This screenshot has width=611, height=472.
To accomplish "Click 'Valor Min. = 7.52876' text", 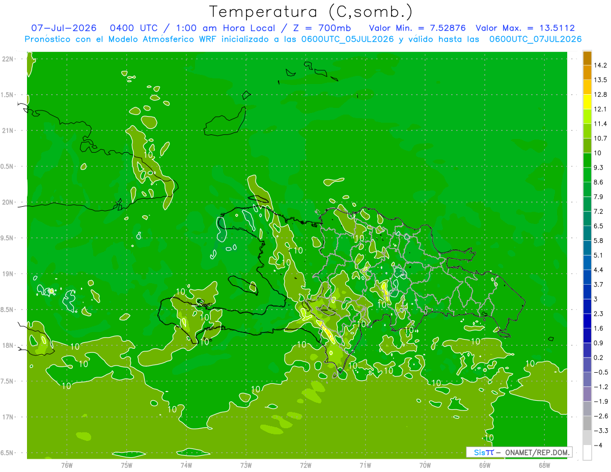I will [417, 28].
